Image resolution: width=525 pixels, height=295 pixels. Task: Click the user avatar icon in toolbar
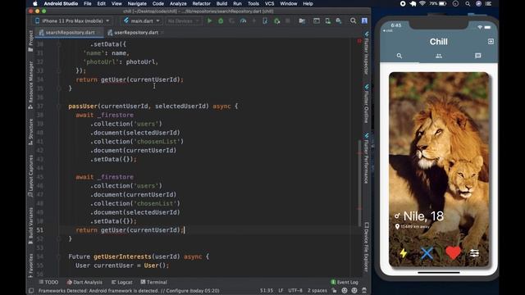(x=364, y=20)
